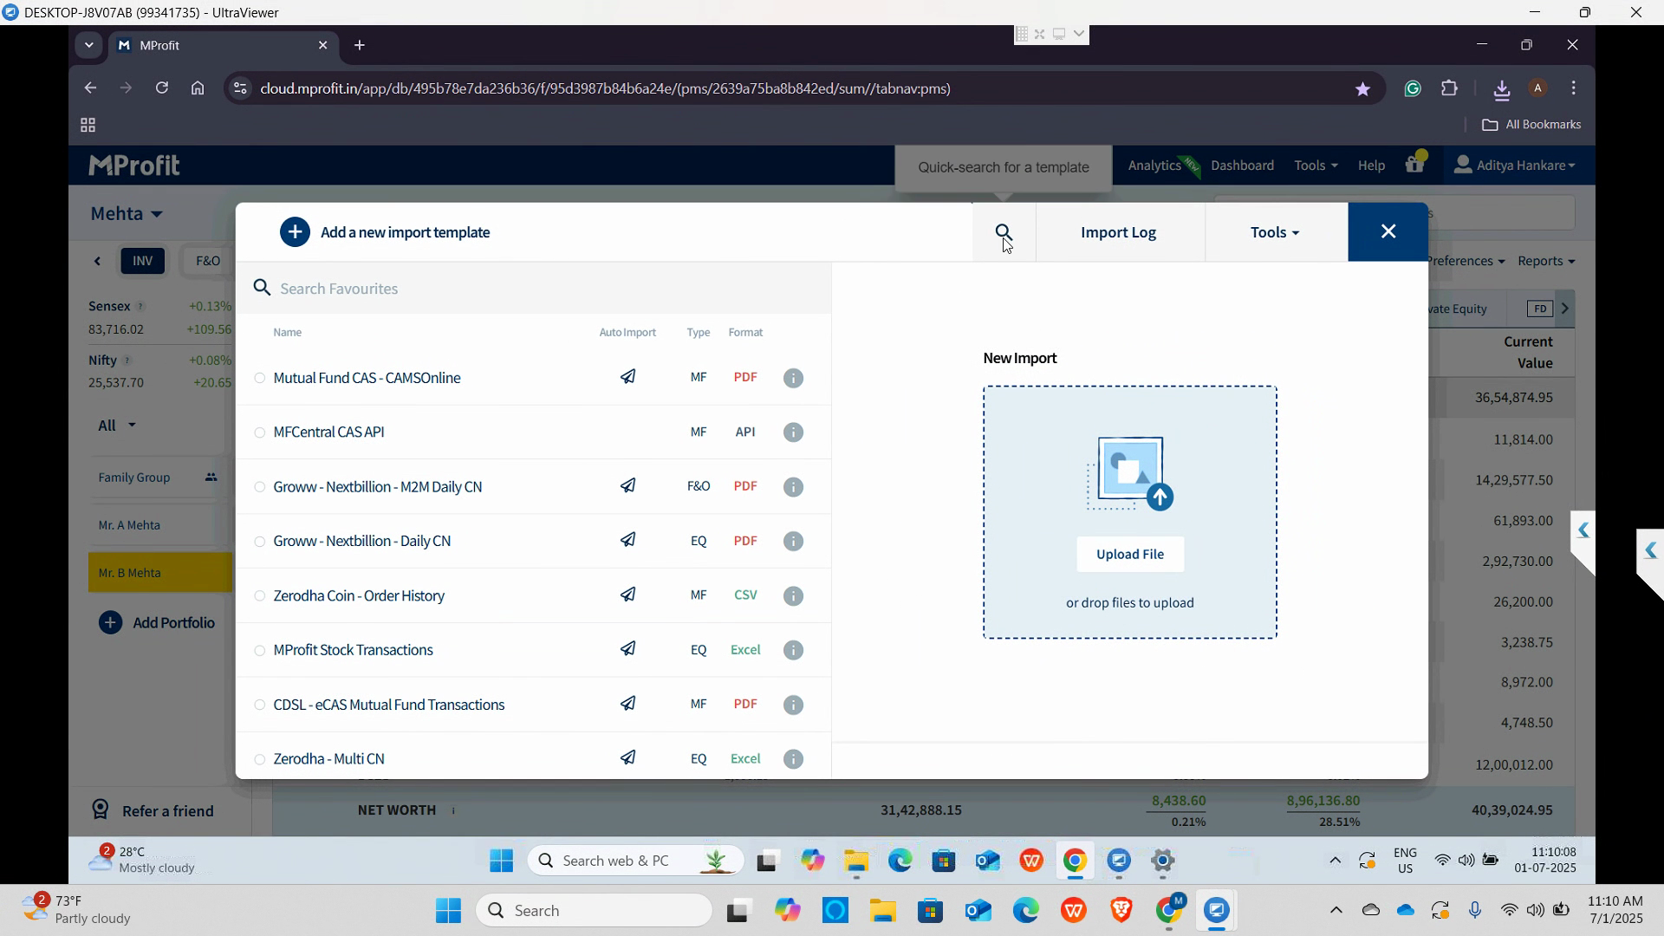Click auto import icon for Groww Daily CN
1664x936 pixels.
(x=628, y=540)
